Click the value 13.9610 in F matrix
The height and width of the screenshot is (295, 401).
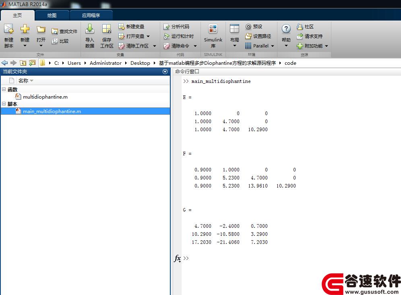[x=258, y=186]
